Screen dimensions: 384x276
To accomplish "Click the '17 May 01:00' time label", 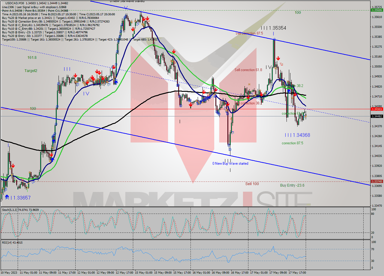I will pyautogui.click(x=259, y=273).
